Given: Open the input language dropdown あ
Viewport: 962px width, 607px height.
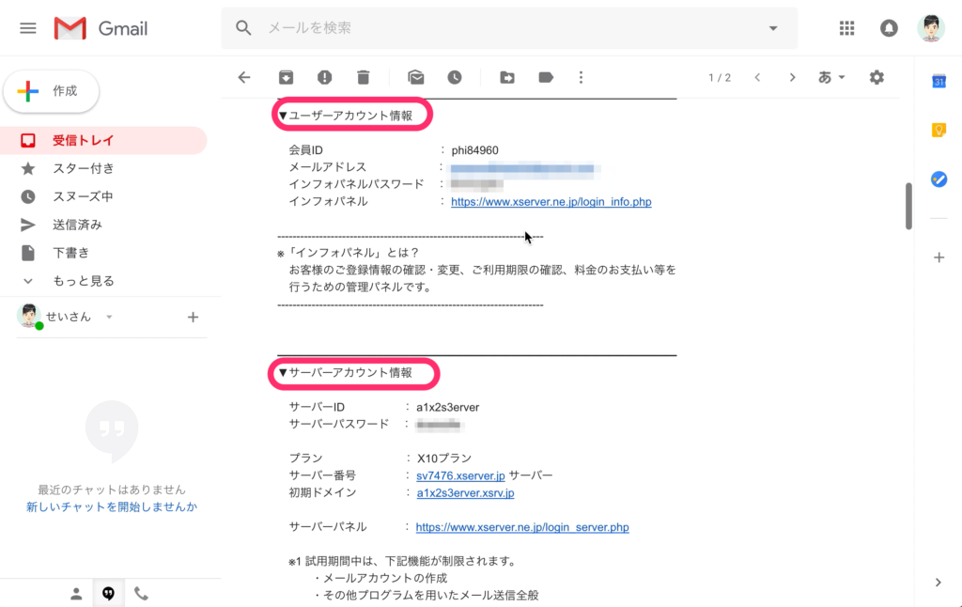Looking at the screenshot, I should [830, 77].
